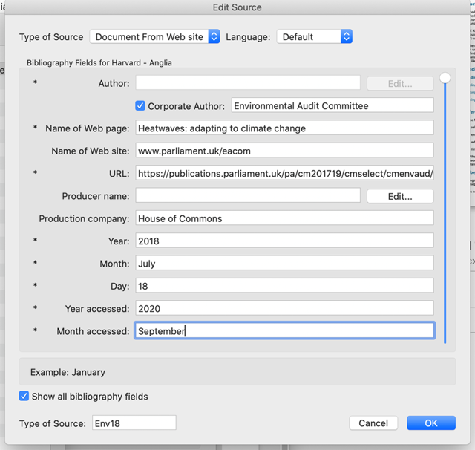Image resolution: width=475 pixels, height=450 pixels.
Task: Click the Example: January hint text
Action: (x=68, y=372)
